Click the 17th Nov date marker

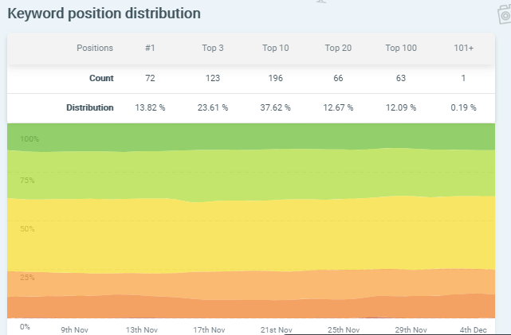click(208, 329)
